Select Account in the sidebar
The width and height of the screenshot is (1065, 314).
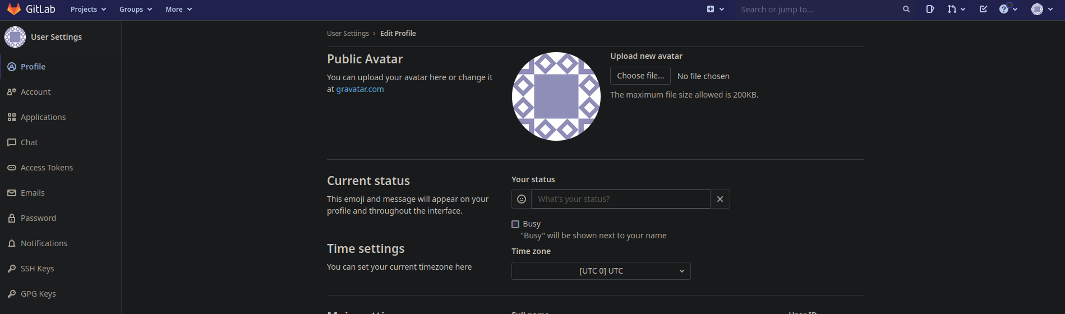coord(35,92)
